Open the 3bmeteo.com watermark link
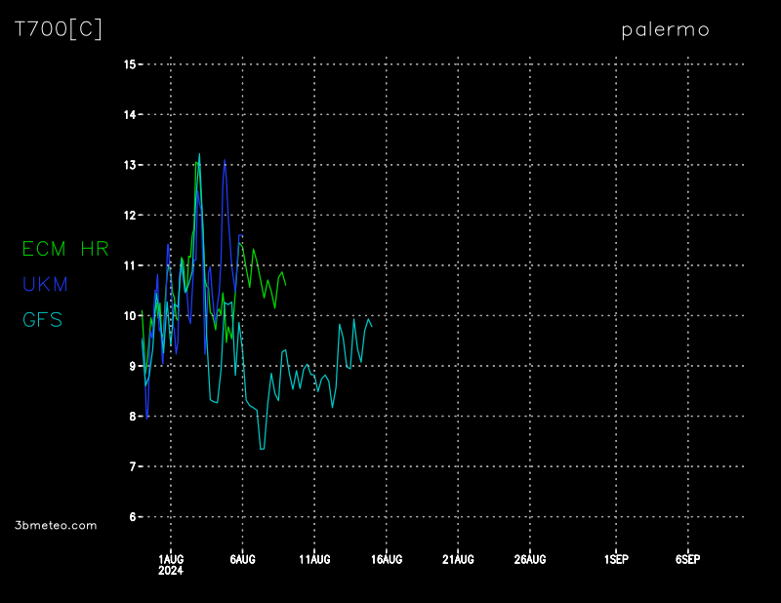Screen dimensions: 781x603 coord(57,525)
